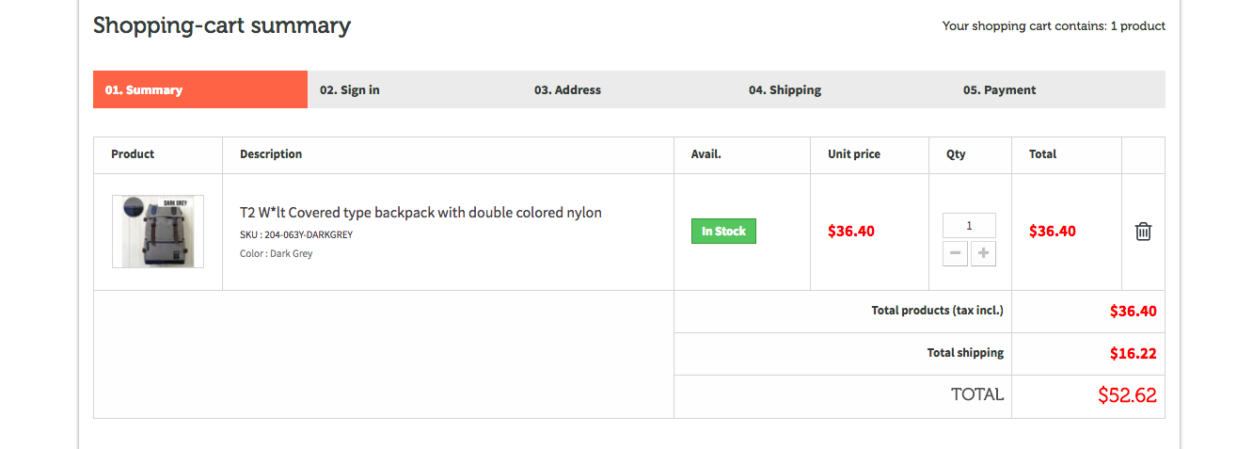Screen dimensions: 1237x449
Task: Click the $52.62 grand total amount
Action: 1127,395
